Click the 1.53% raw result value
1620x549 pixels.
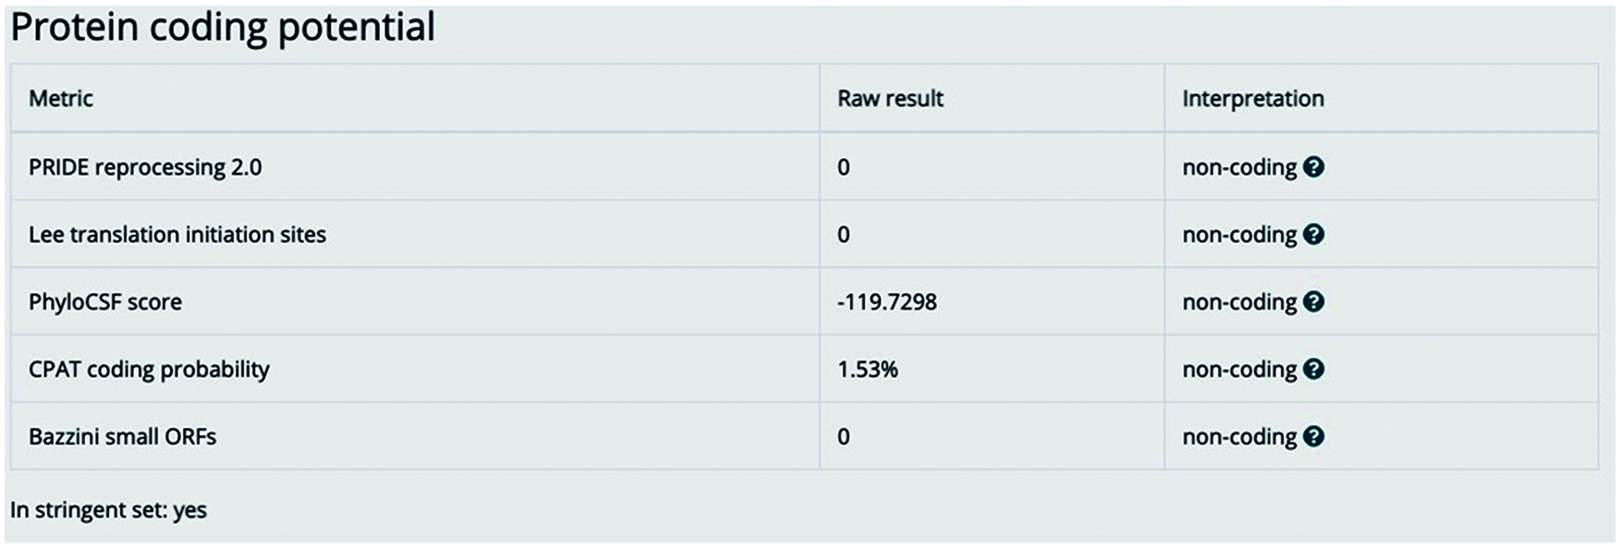point(868,370)
